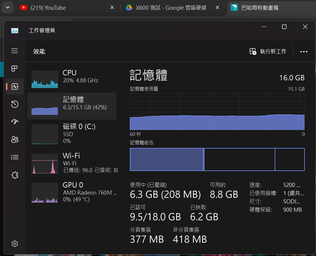The image size is (316, 256).
Task: Click the 執行新工作 button
Action: tap(268, 52)
